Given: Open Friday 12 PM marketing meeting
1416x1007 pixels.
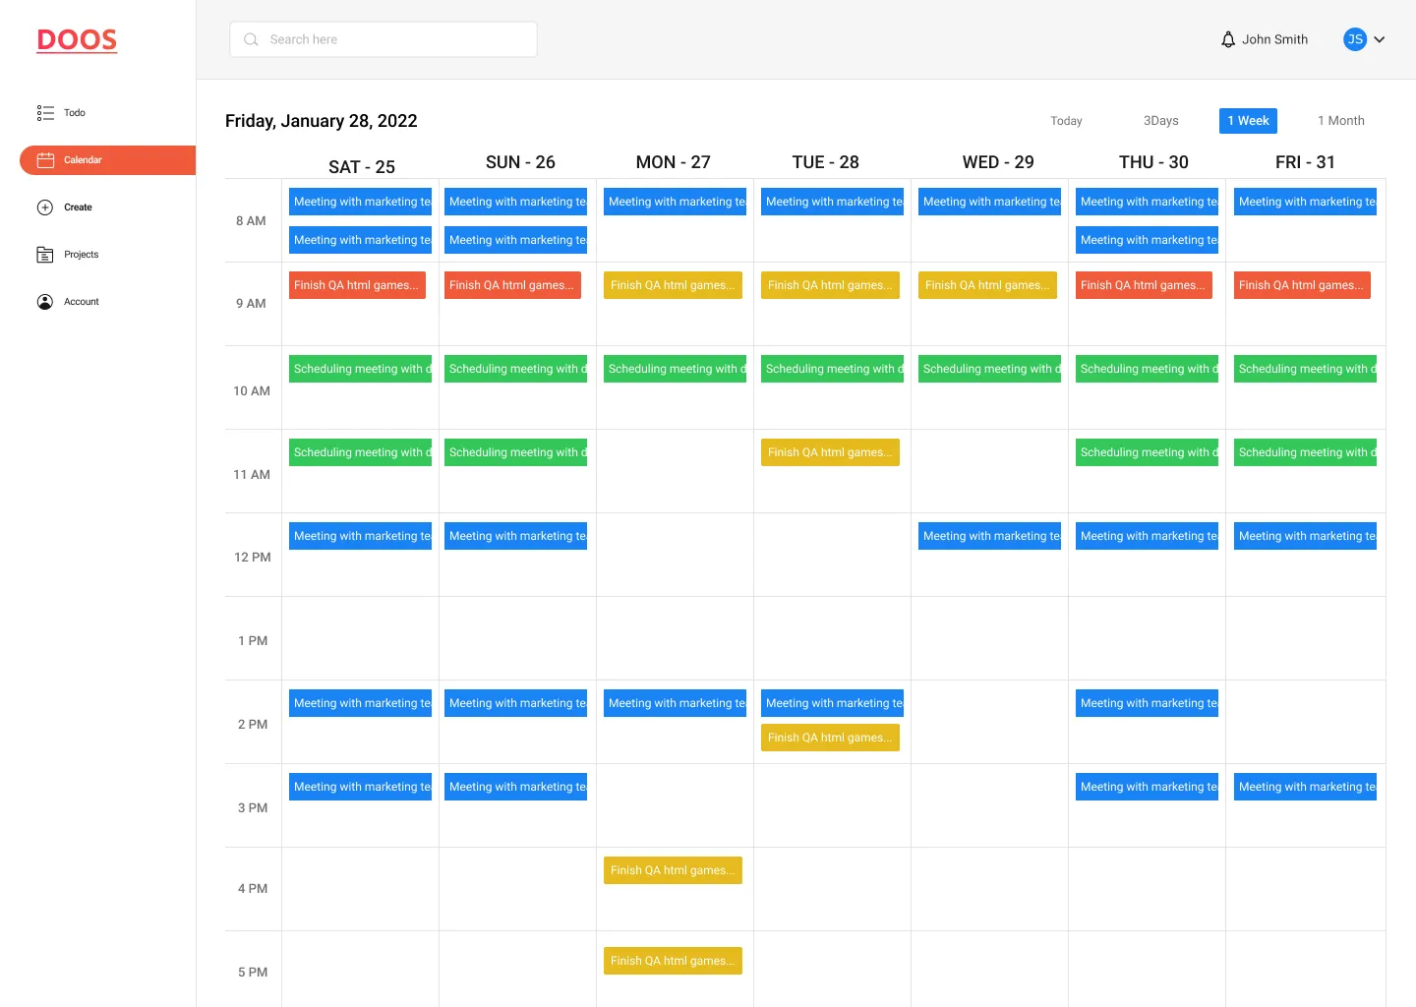Looking at the screenshot, I should pos(1305,536).
